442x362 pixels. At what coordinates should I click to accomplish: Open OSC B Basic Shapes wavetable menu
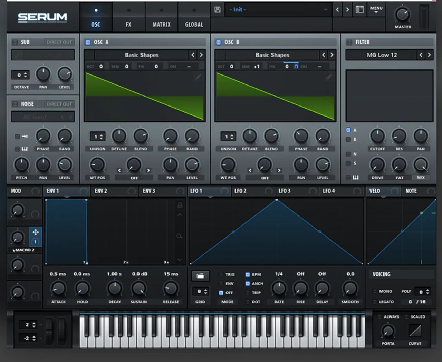coord(272,55)
